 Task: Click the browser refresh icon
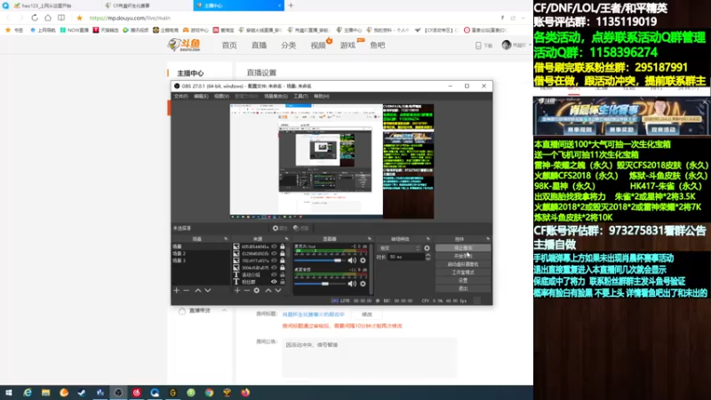(35, 18)
